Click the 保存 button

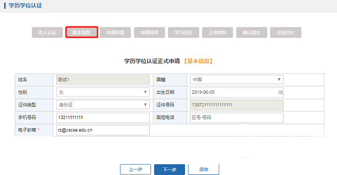204,169
